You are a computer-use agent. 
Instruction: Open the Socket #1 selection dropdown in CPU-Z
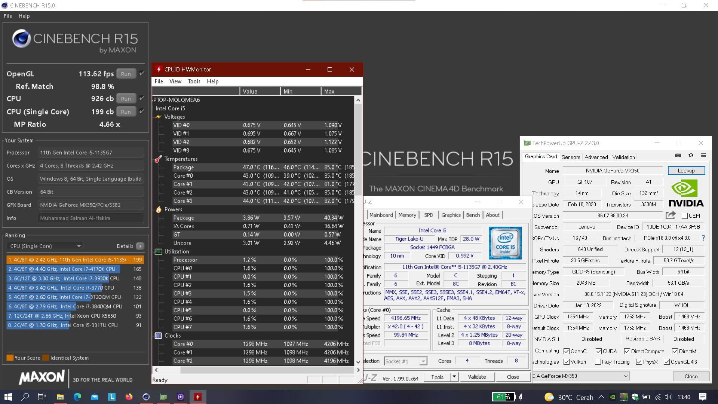[x=405, y=361]
